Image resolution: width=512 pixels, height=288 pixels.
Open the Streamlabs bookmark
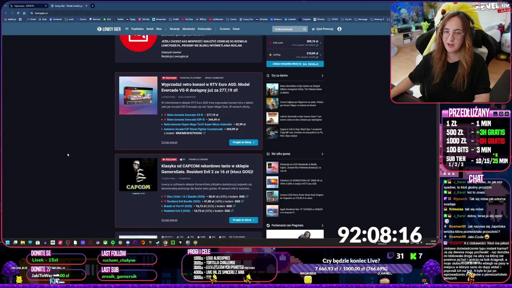pyautogui.click(x=159, y=19)
